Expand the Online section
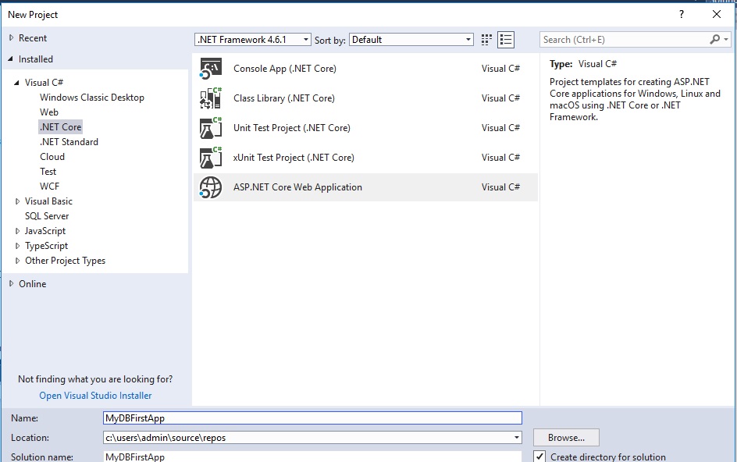Screen dimensions: 737x462 coord(12,283)
